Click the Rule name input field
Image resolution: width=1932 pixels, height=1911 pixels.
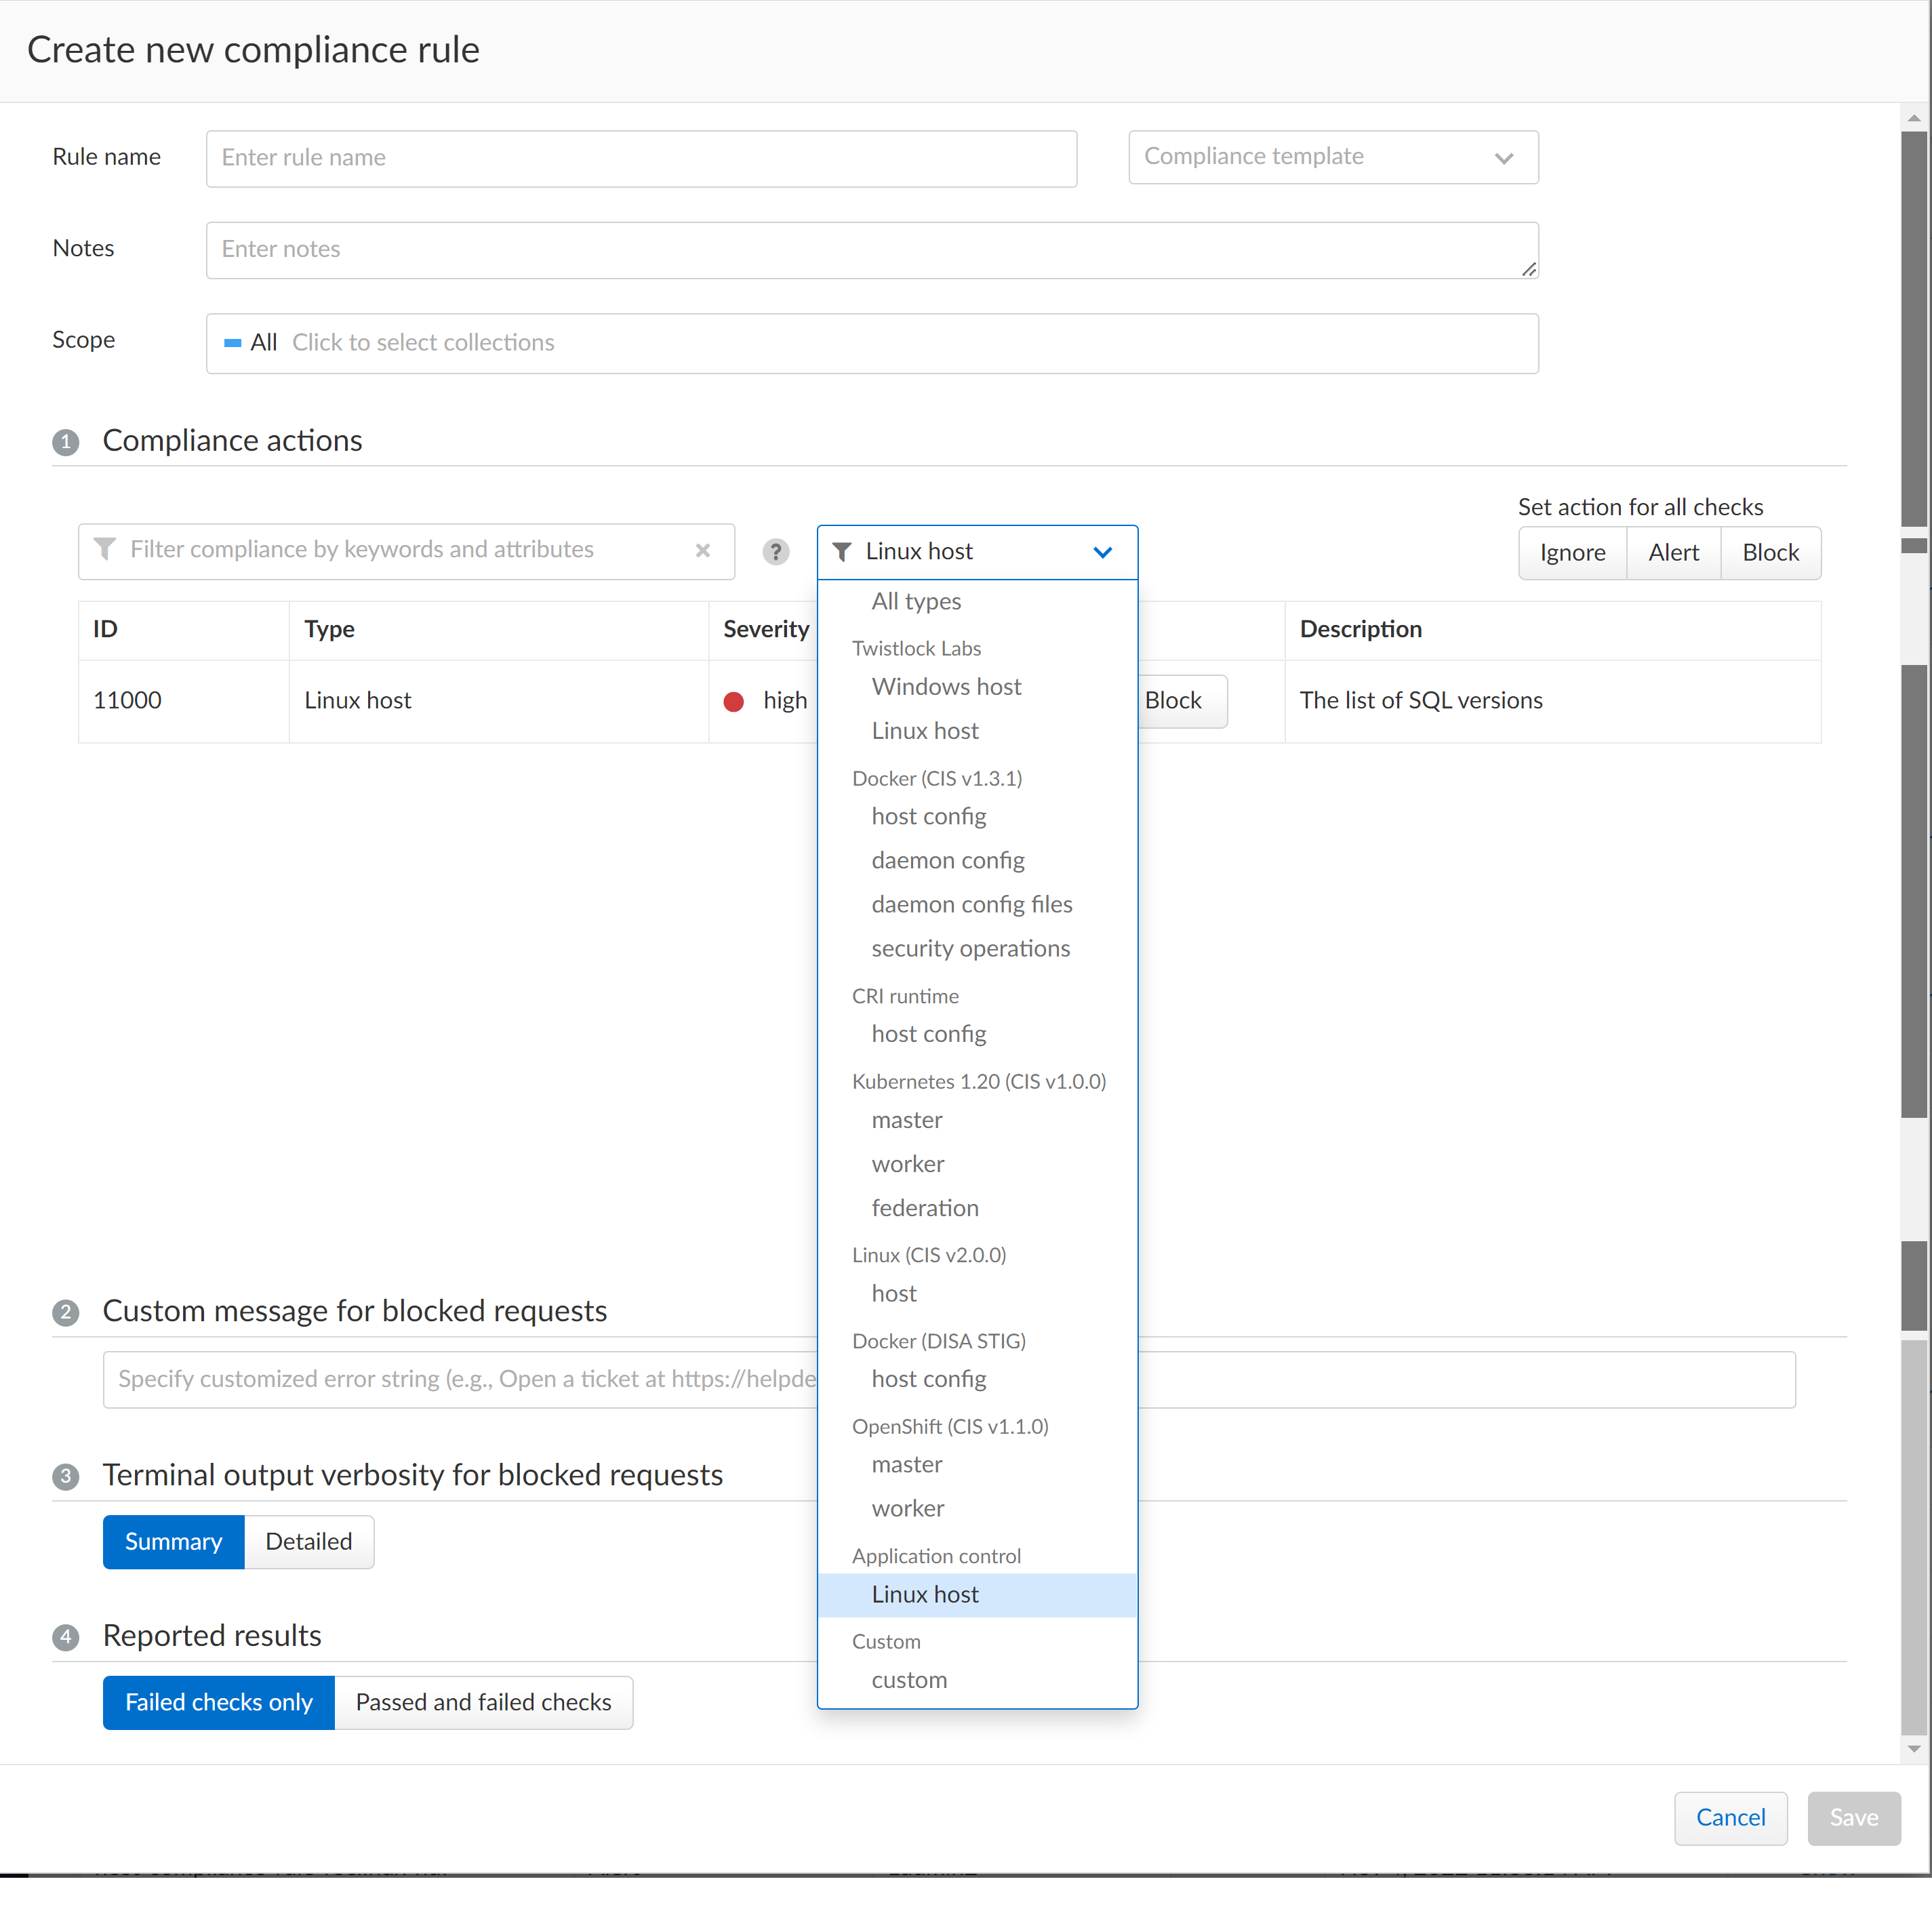[641, 158]
